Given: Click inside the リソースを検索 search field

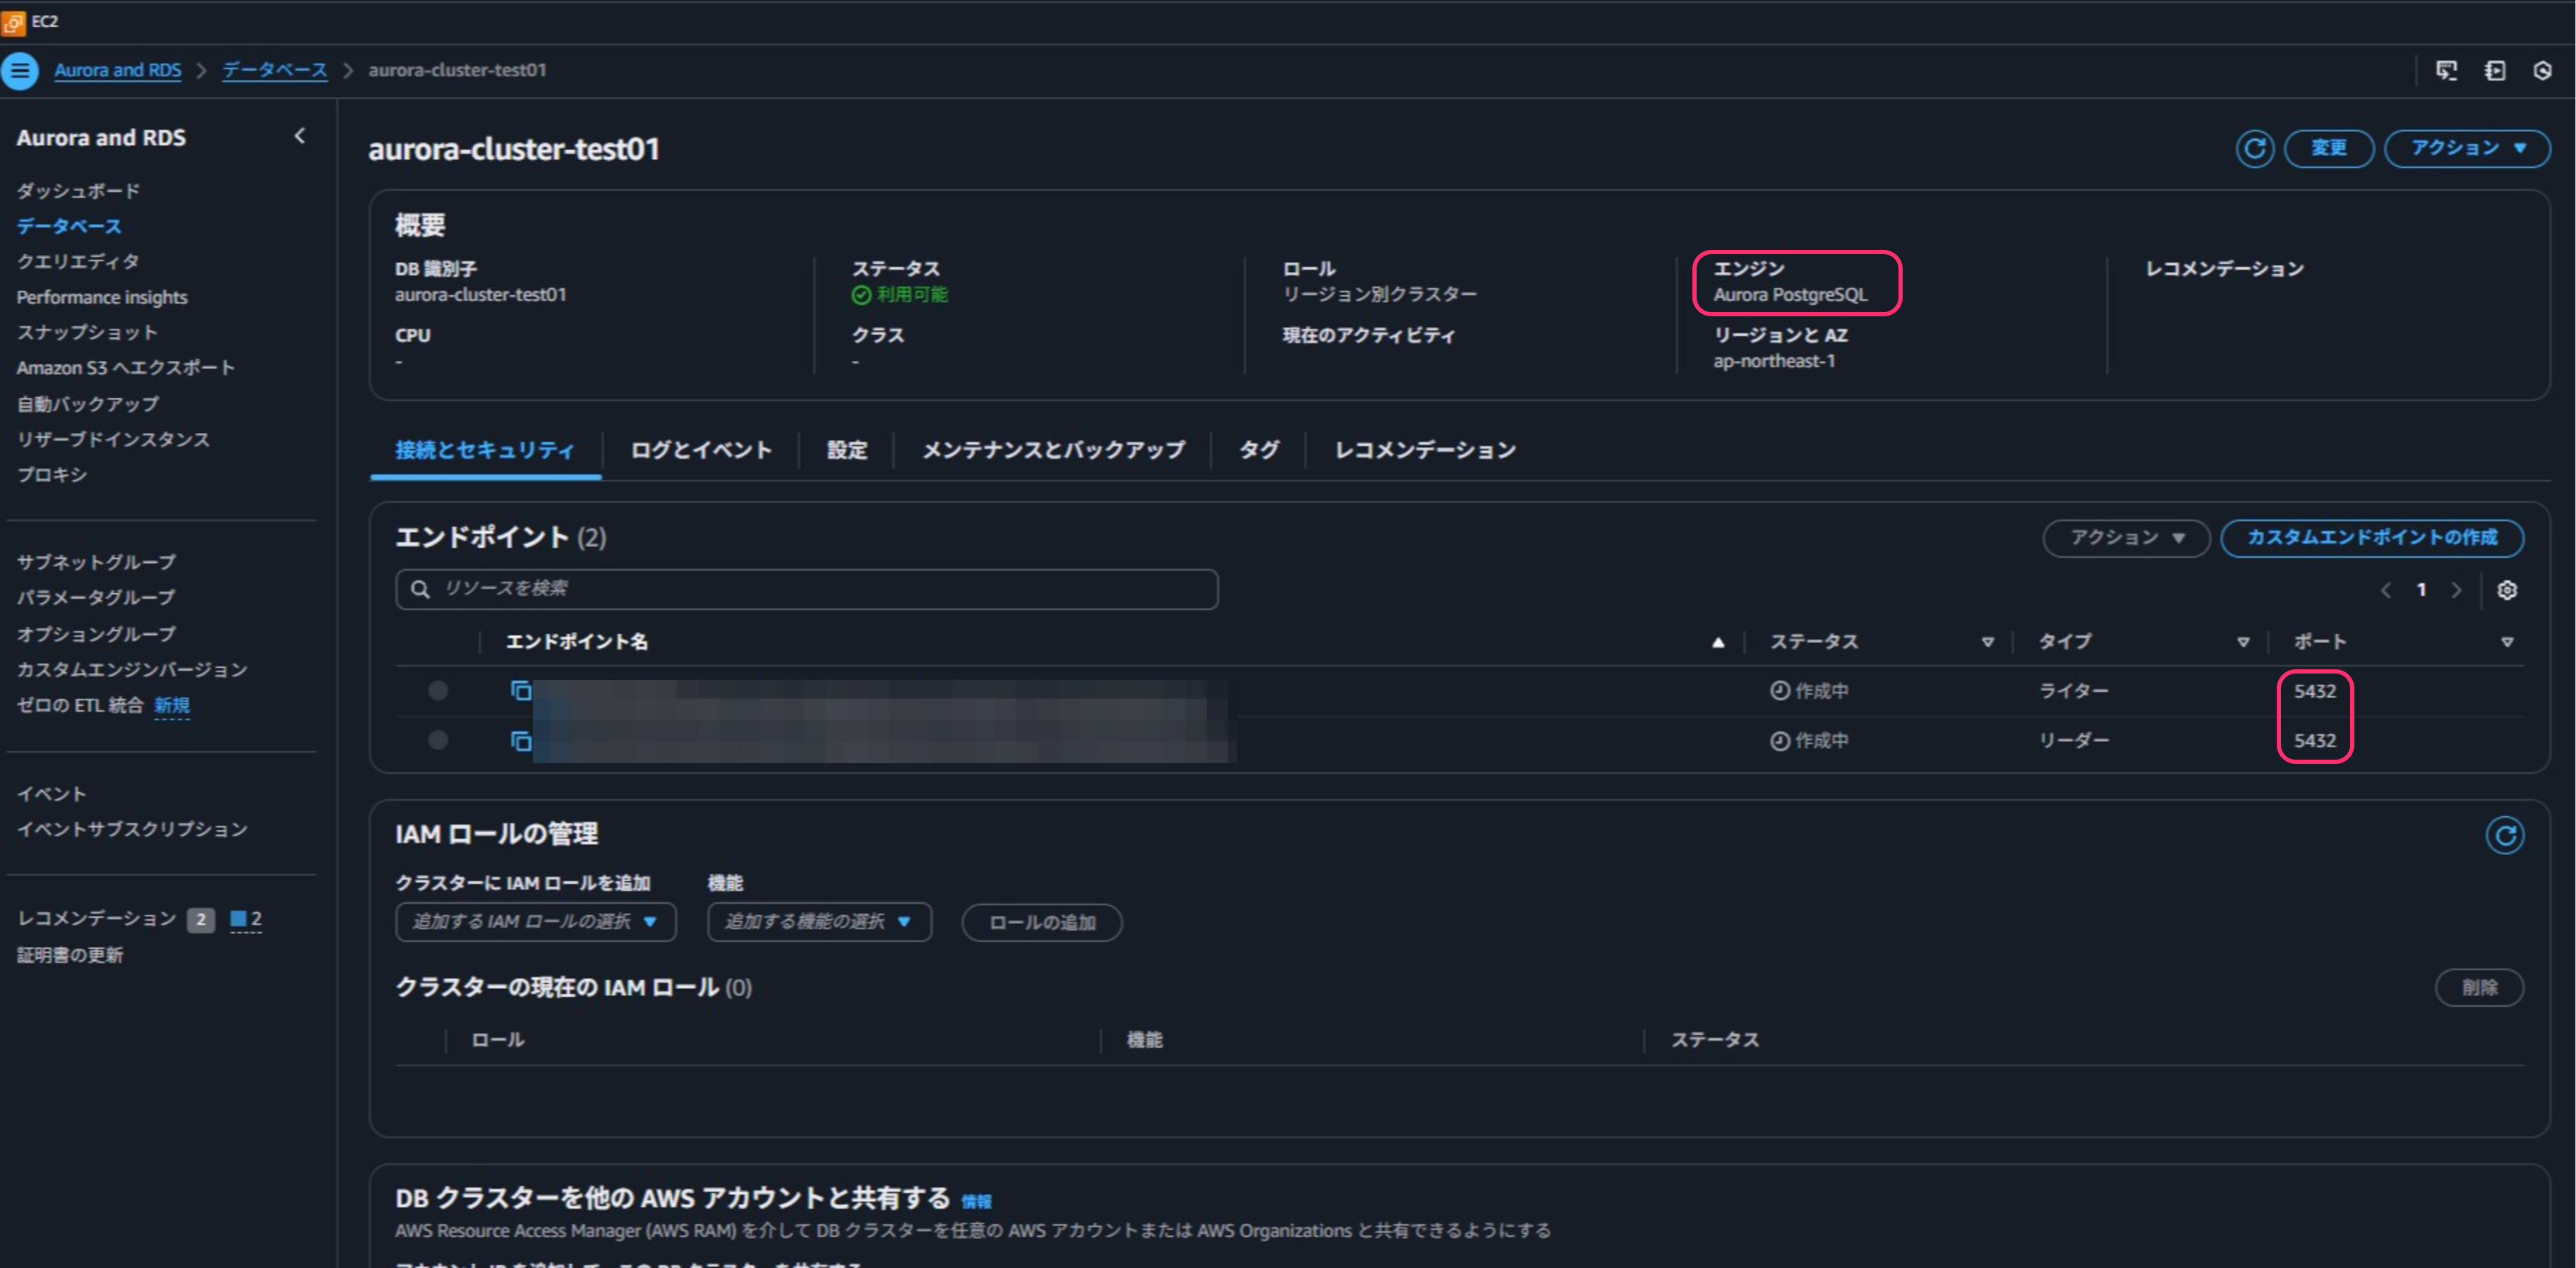Looking at the screenshot, I should (x=805, y=589).
